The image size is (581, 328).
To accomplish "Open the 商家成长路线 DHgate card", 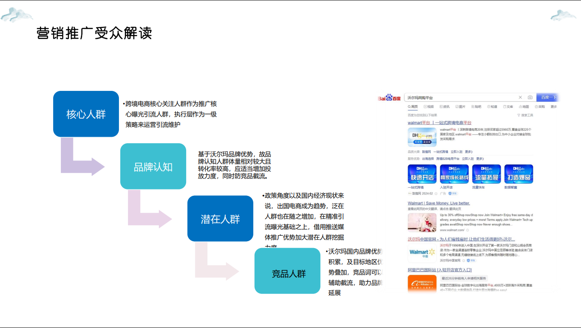I will click(454, 174).
